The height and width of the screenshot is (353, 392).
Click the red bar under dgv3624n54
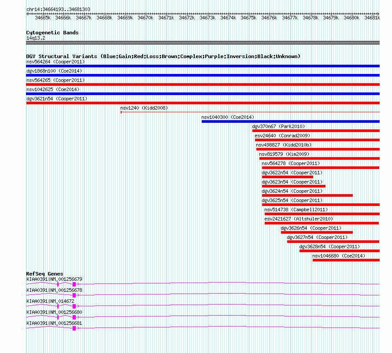pyautogui.click(x=307, y=195)
